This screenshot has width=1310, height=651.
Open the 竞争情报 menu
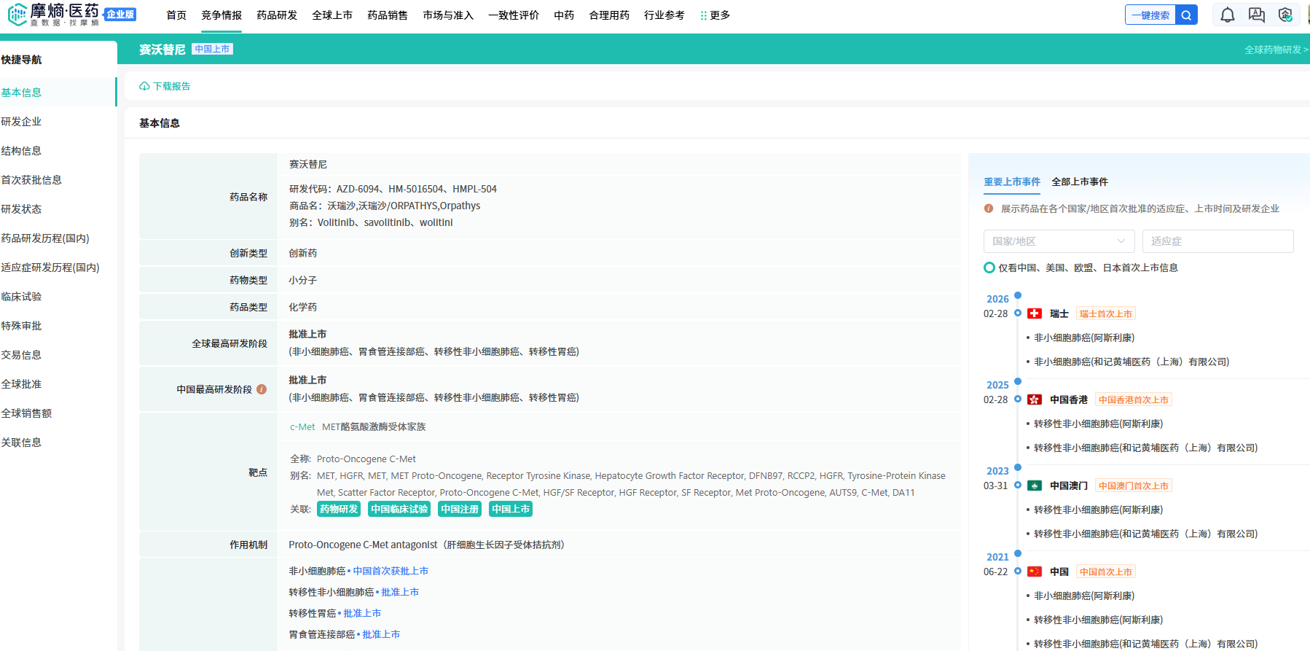pos(221,15)
